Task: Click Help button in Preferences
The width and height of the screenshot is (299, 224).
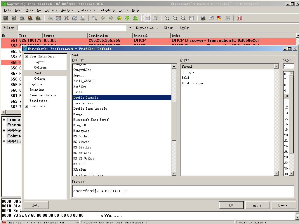Action: pos(36,205)
